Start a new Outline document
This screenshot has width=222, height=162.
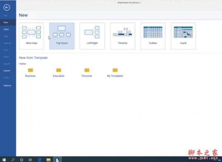pos(153,36)
